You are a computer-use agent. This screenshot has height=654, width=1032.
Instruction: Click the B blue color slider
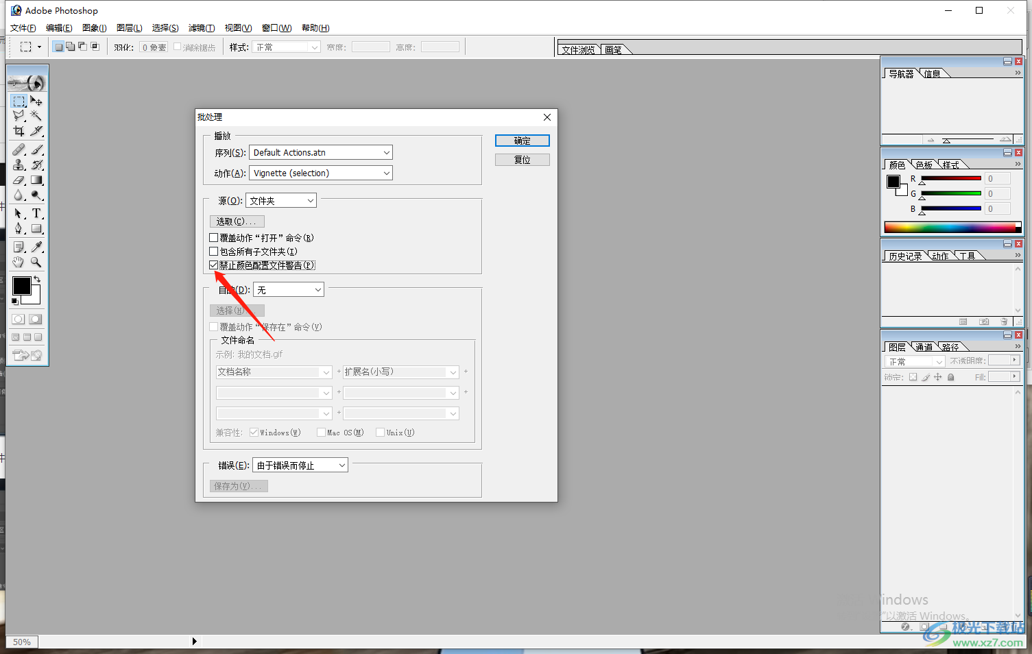coord(950,209)
